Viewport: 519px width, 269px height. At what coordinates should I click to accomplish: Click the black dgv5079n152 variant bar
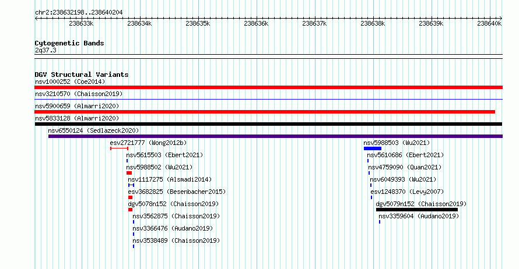pos(417,210)
